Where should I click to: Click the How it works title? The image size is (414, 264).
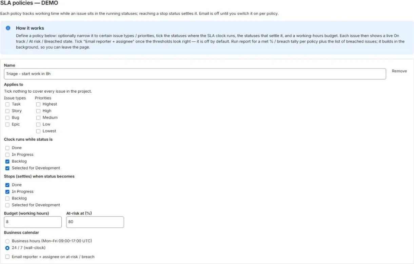point(30,28)
